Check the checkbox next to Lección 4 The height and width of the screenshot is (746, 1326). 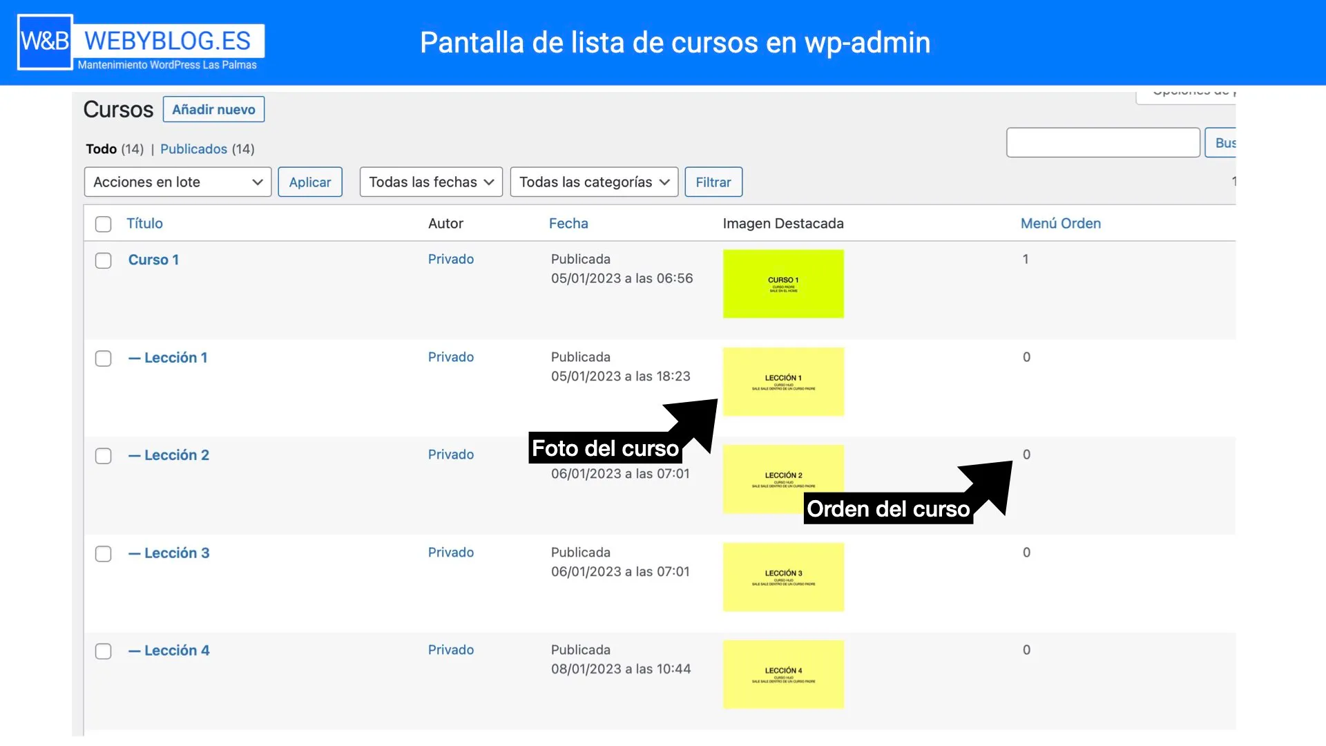pos(103,651)
